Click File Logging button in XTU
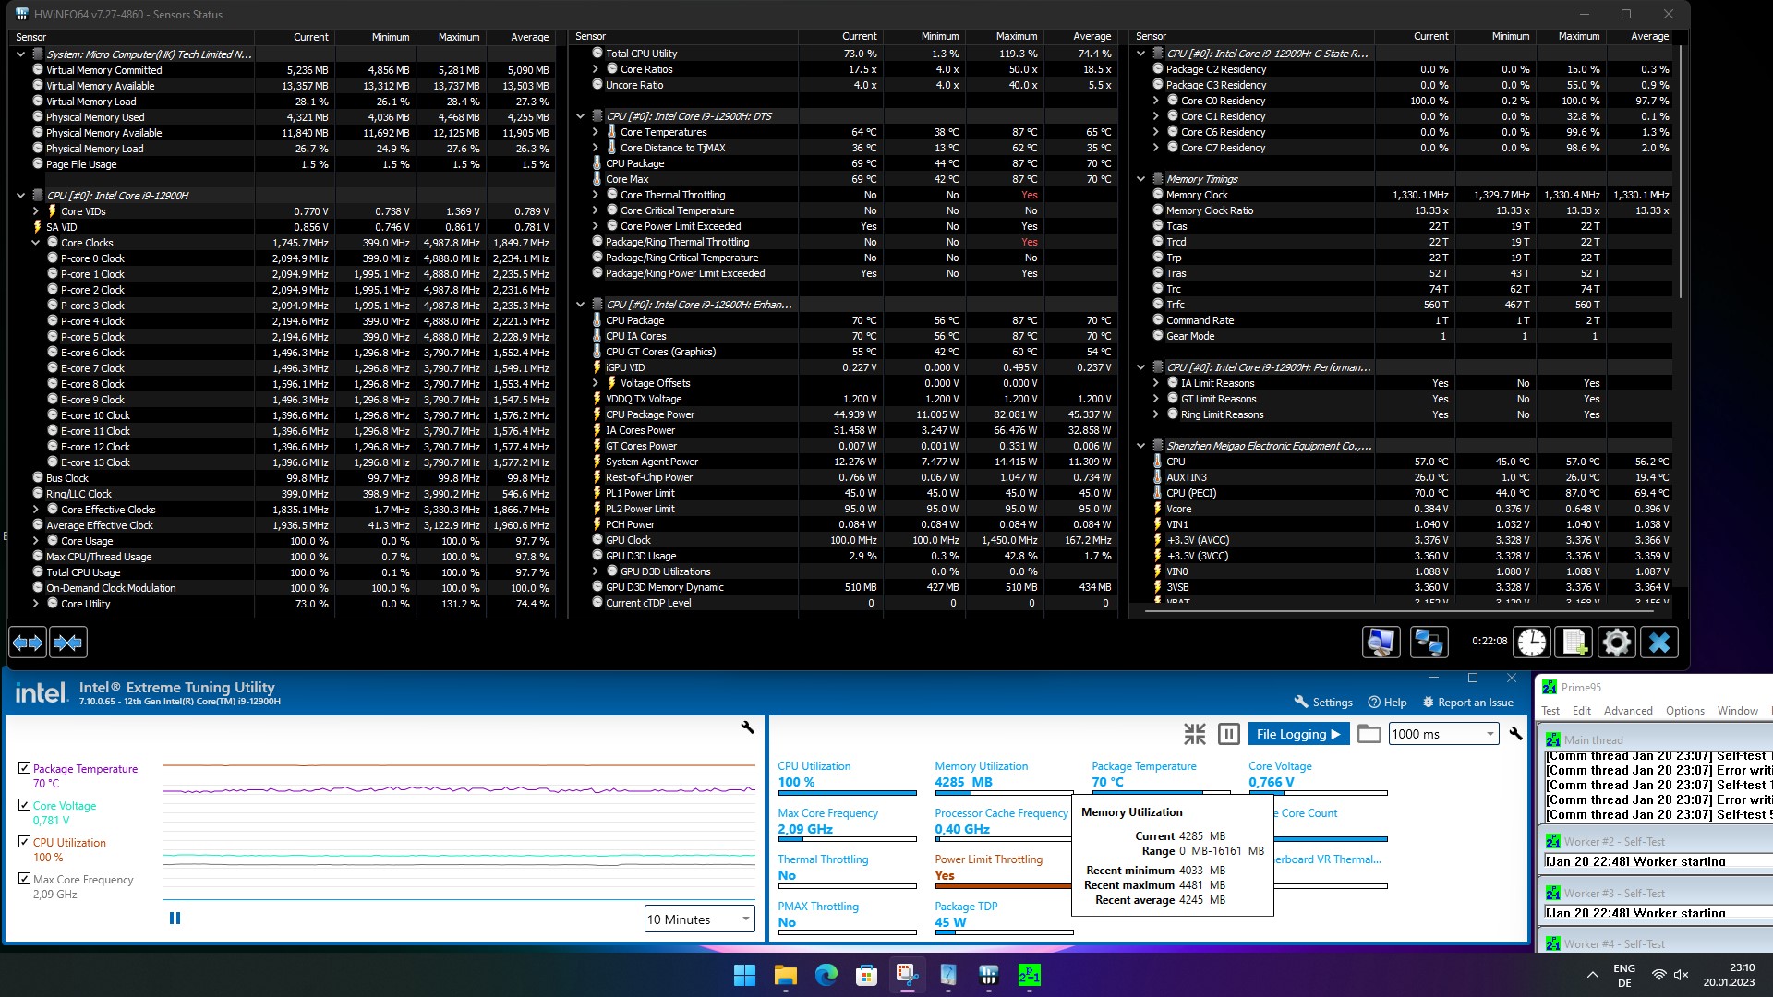1773x997 pixels. pos(1298,734)
